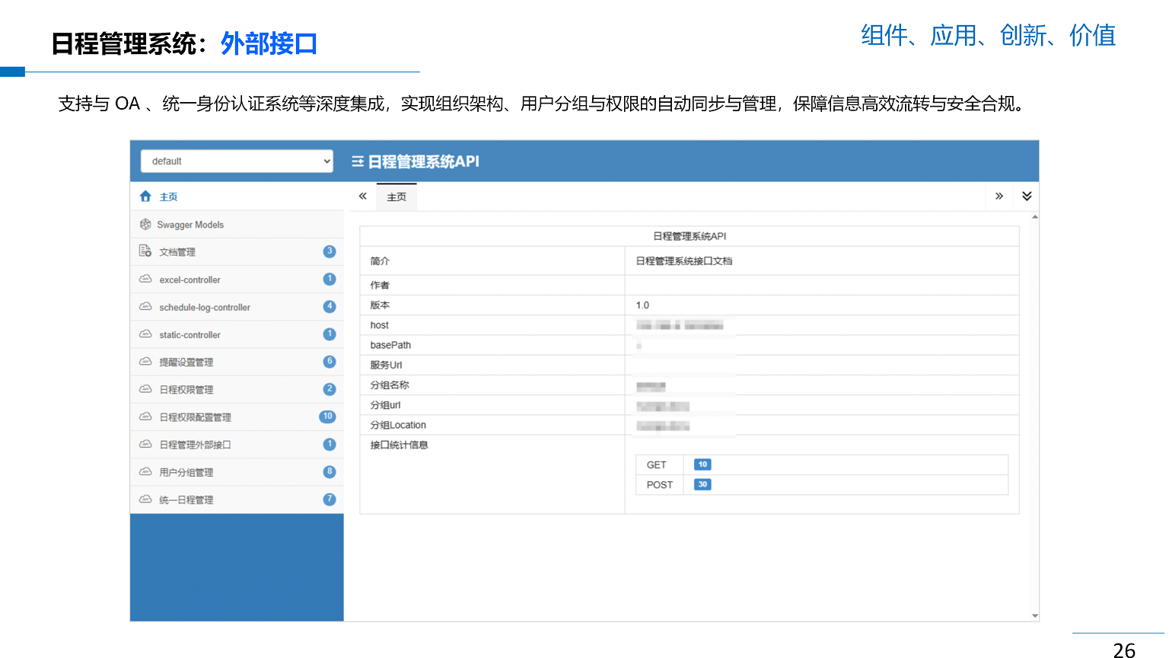Expand the 日程权限配置管理 menu group
The image size is (1169, 658).
point(196,417)
